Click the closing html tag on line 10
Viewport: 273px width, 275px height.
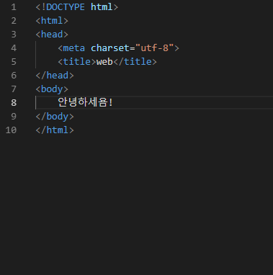[x=55, y=130]
